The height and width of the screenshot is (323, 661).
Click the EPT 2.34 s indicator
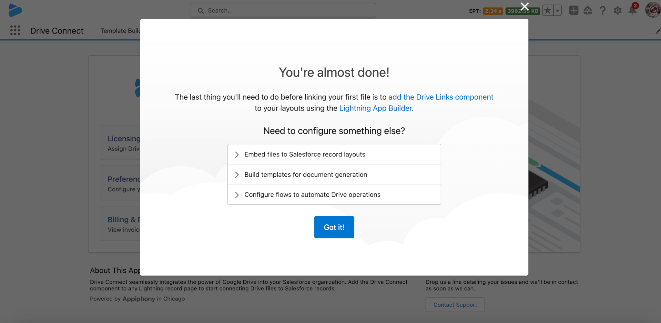[x=493, y=11]
